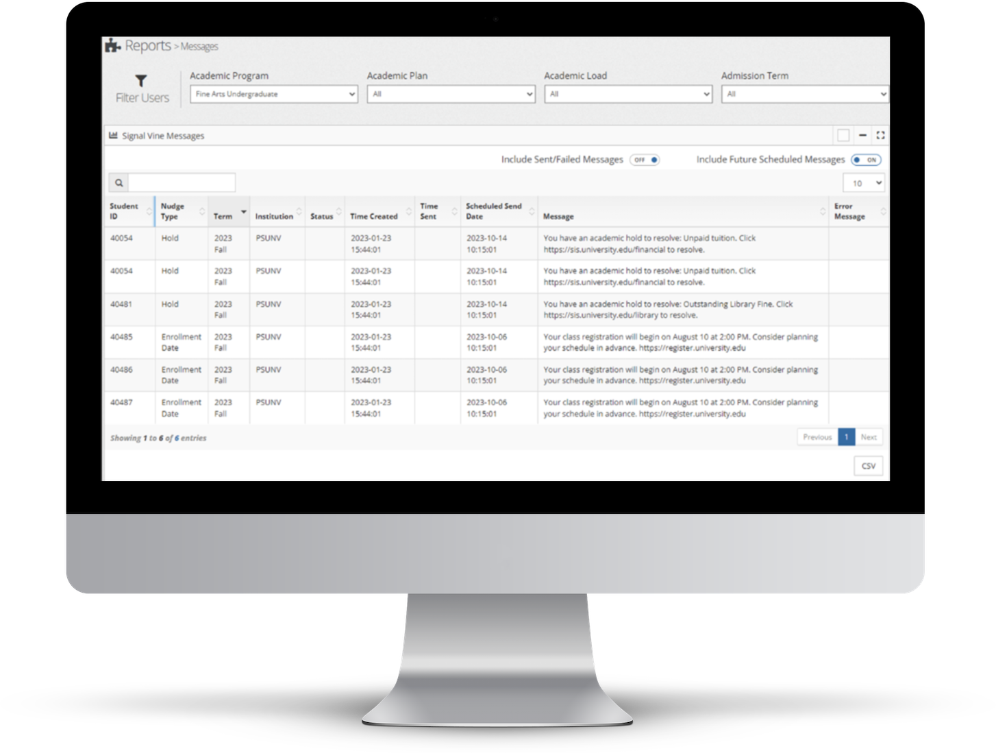Click the Reports puzzle piece icon
This screenshot has height=753, width=996.
click(112, 46)
